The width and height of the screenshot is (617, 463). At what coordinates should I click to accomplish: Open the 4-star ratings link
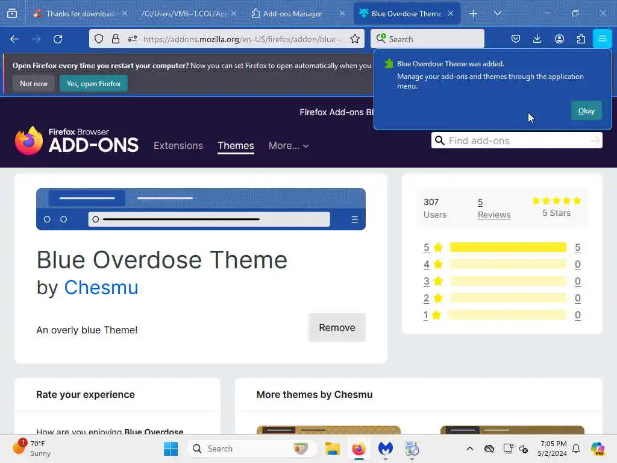pyautogui.click(x=427, y=264)
